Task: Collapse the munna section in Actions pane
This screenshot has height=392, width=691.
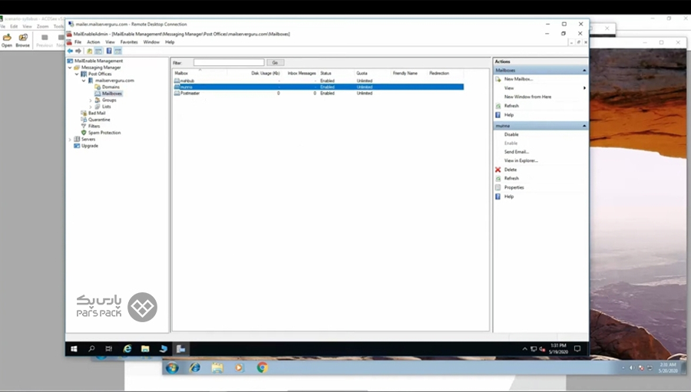Action: tap(584, 126)
